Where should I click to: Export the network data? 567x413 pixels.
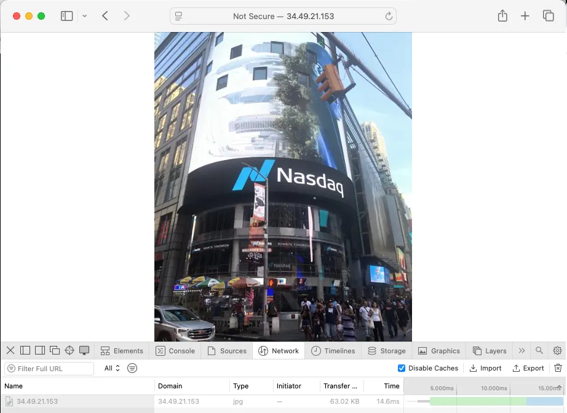click(528, 368)
